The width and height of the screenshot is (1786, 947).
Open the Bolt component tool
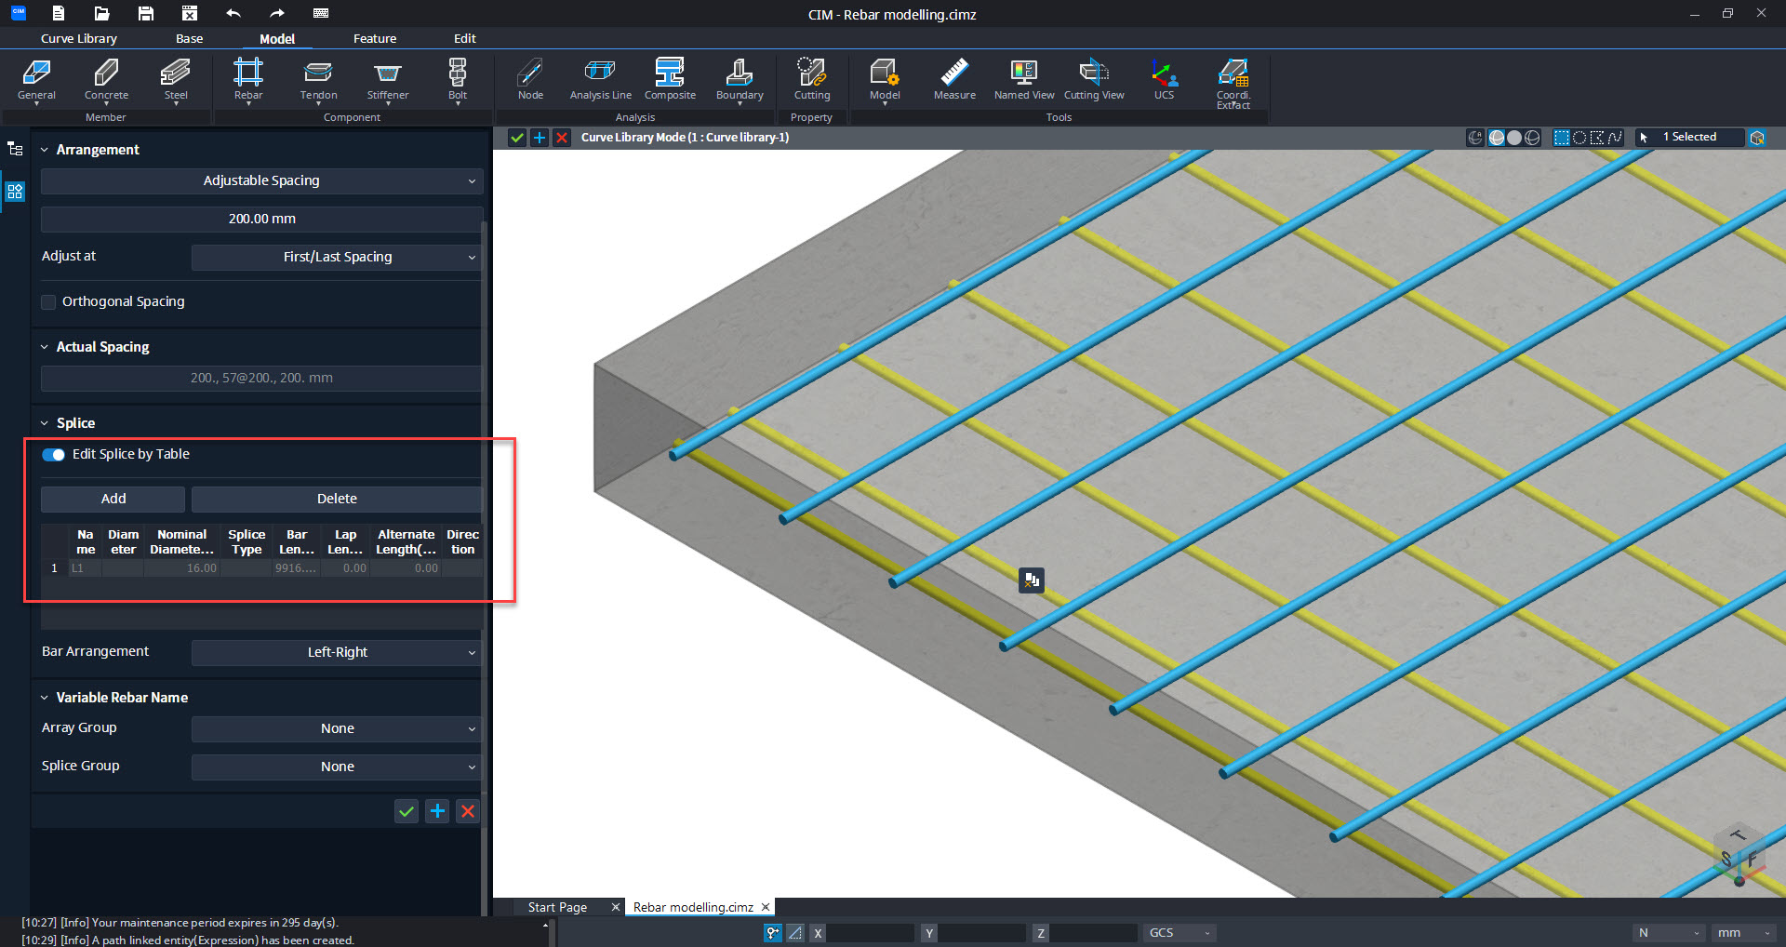(x=458, y=80)
